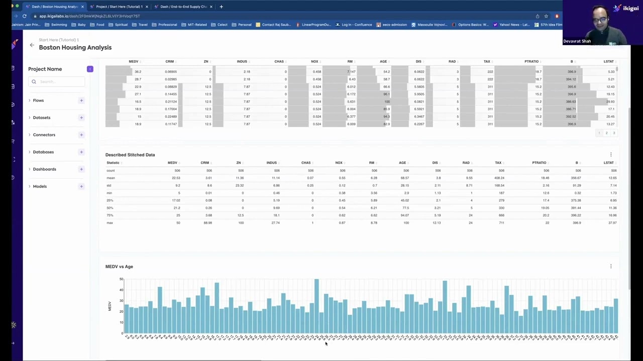Click the Described Stitched Data title
The height and width of the screenshot is (361, 643).
pyautogui.click(x=130, y=155)
